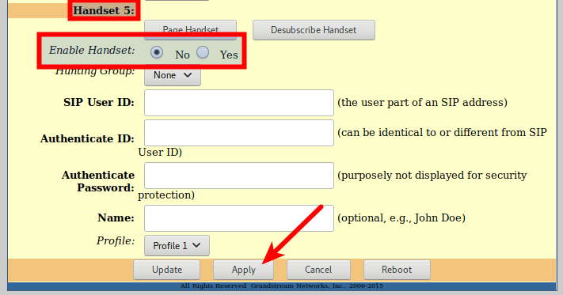Open the Hunting Group dropdown
563x295 pixels.
173,75
